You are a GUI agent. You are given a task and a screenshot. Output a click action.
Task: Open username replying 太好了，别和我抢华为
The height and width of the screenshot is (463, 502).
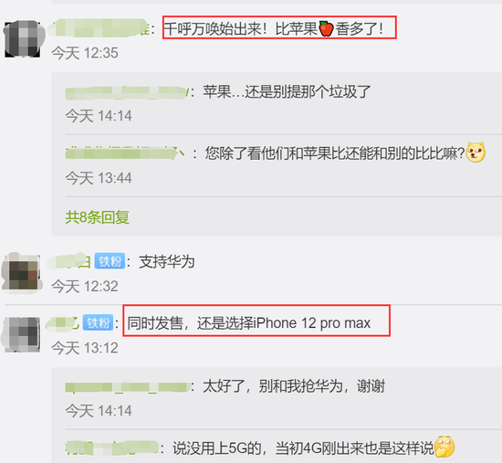click(127, 387)
